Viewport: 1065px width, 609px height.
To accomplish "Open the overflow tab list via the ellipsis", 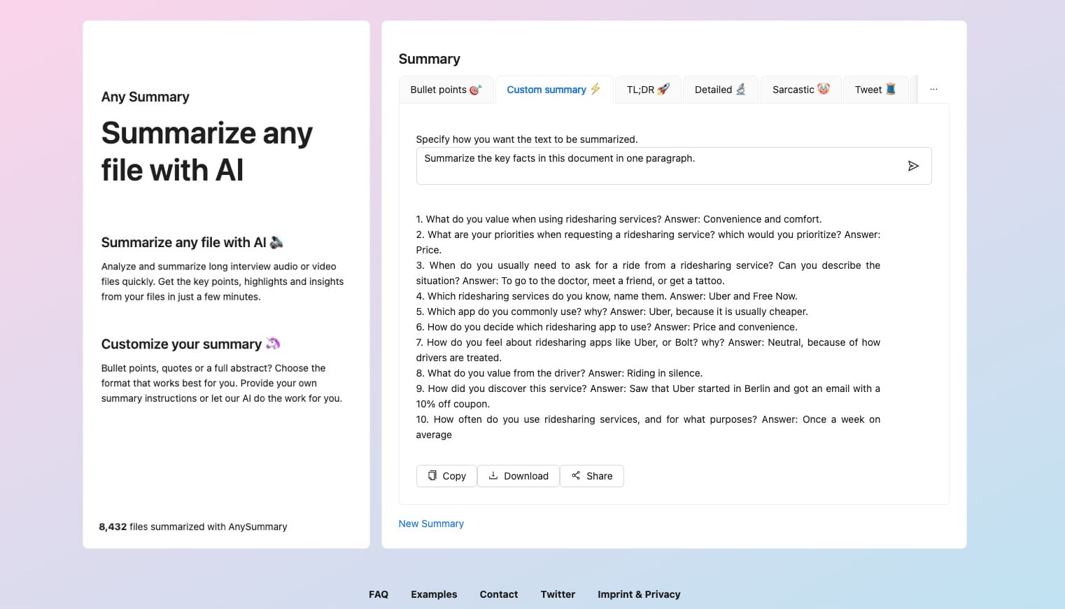I will coord(933,89).
